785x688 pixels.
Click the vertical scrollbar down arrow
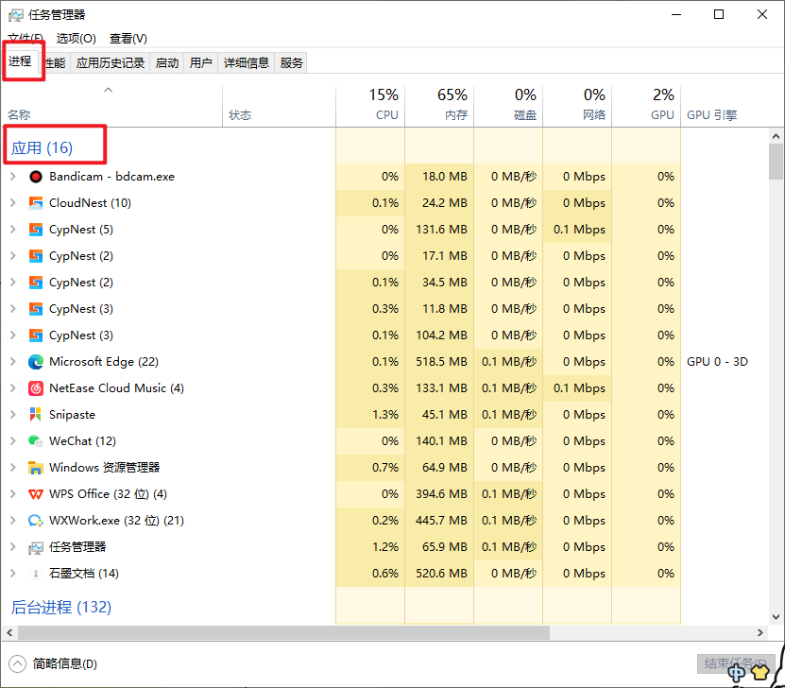[776, 617]
